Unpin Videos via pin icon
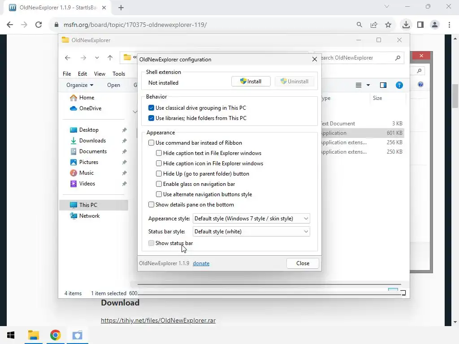The height and width of the screenshot is (344, 459). [125, 184]
